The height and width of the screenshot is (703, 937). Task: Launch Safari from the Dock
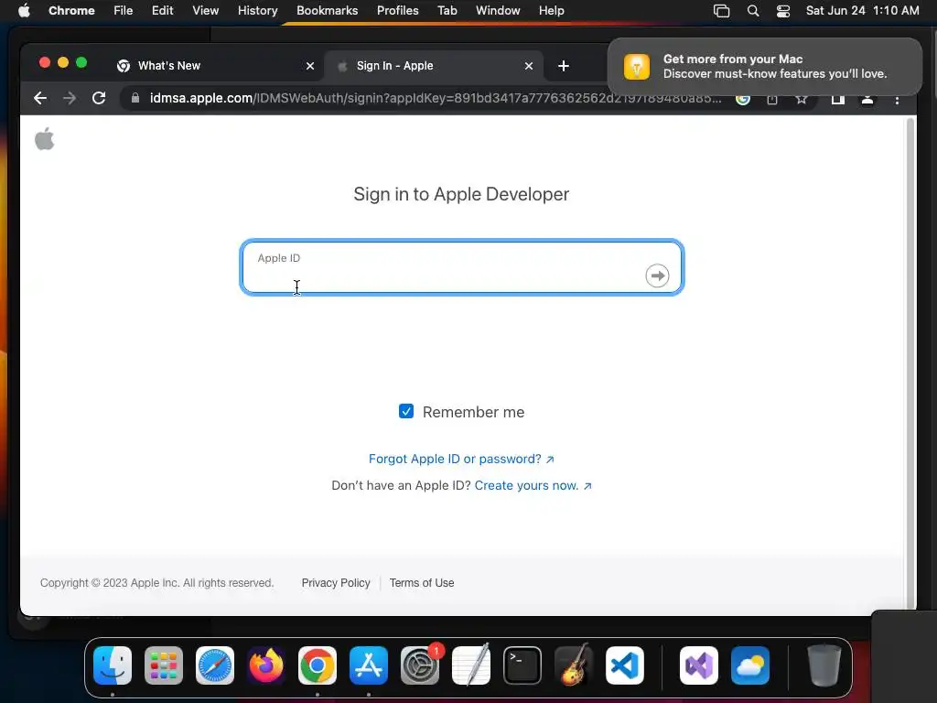215,665
